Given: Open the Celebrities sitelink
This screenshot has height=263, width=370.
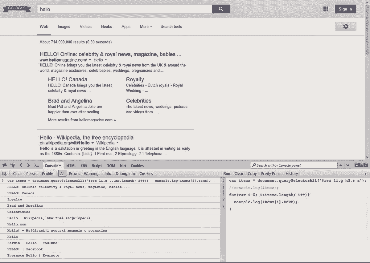Looking at the screenshot, I should [x=139, y=101].
